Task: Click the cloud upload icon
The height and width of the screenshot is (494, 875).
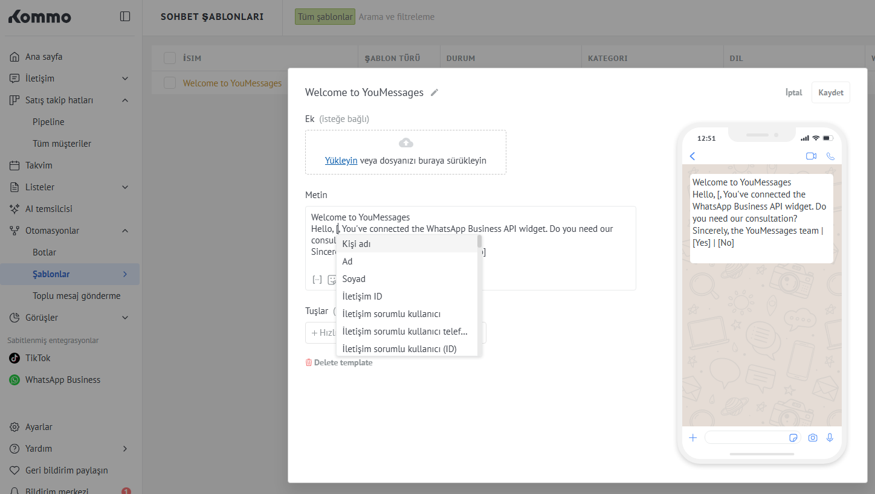Action: [x=405, y=143]
